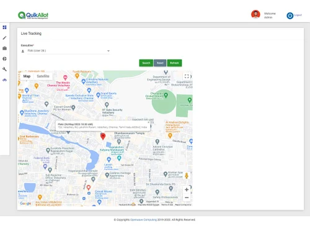Switch map view to Satellite

(x=43, y=76)
